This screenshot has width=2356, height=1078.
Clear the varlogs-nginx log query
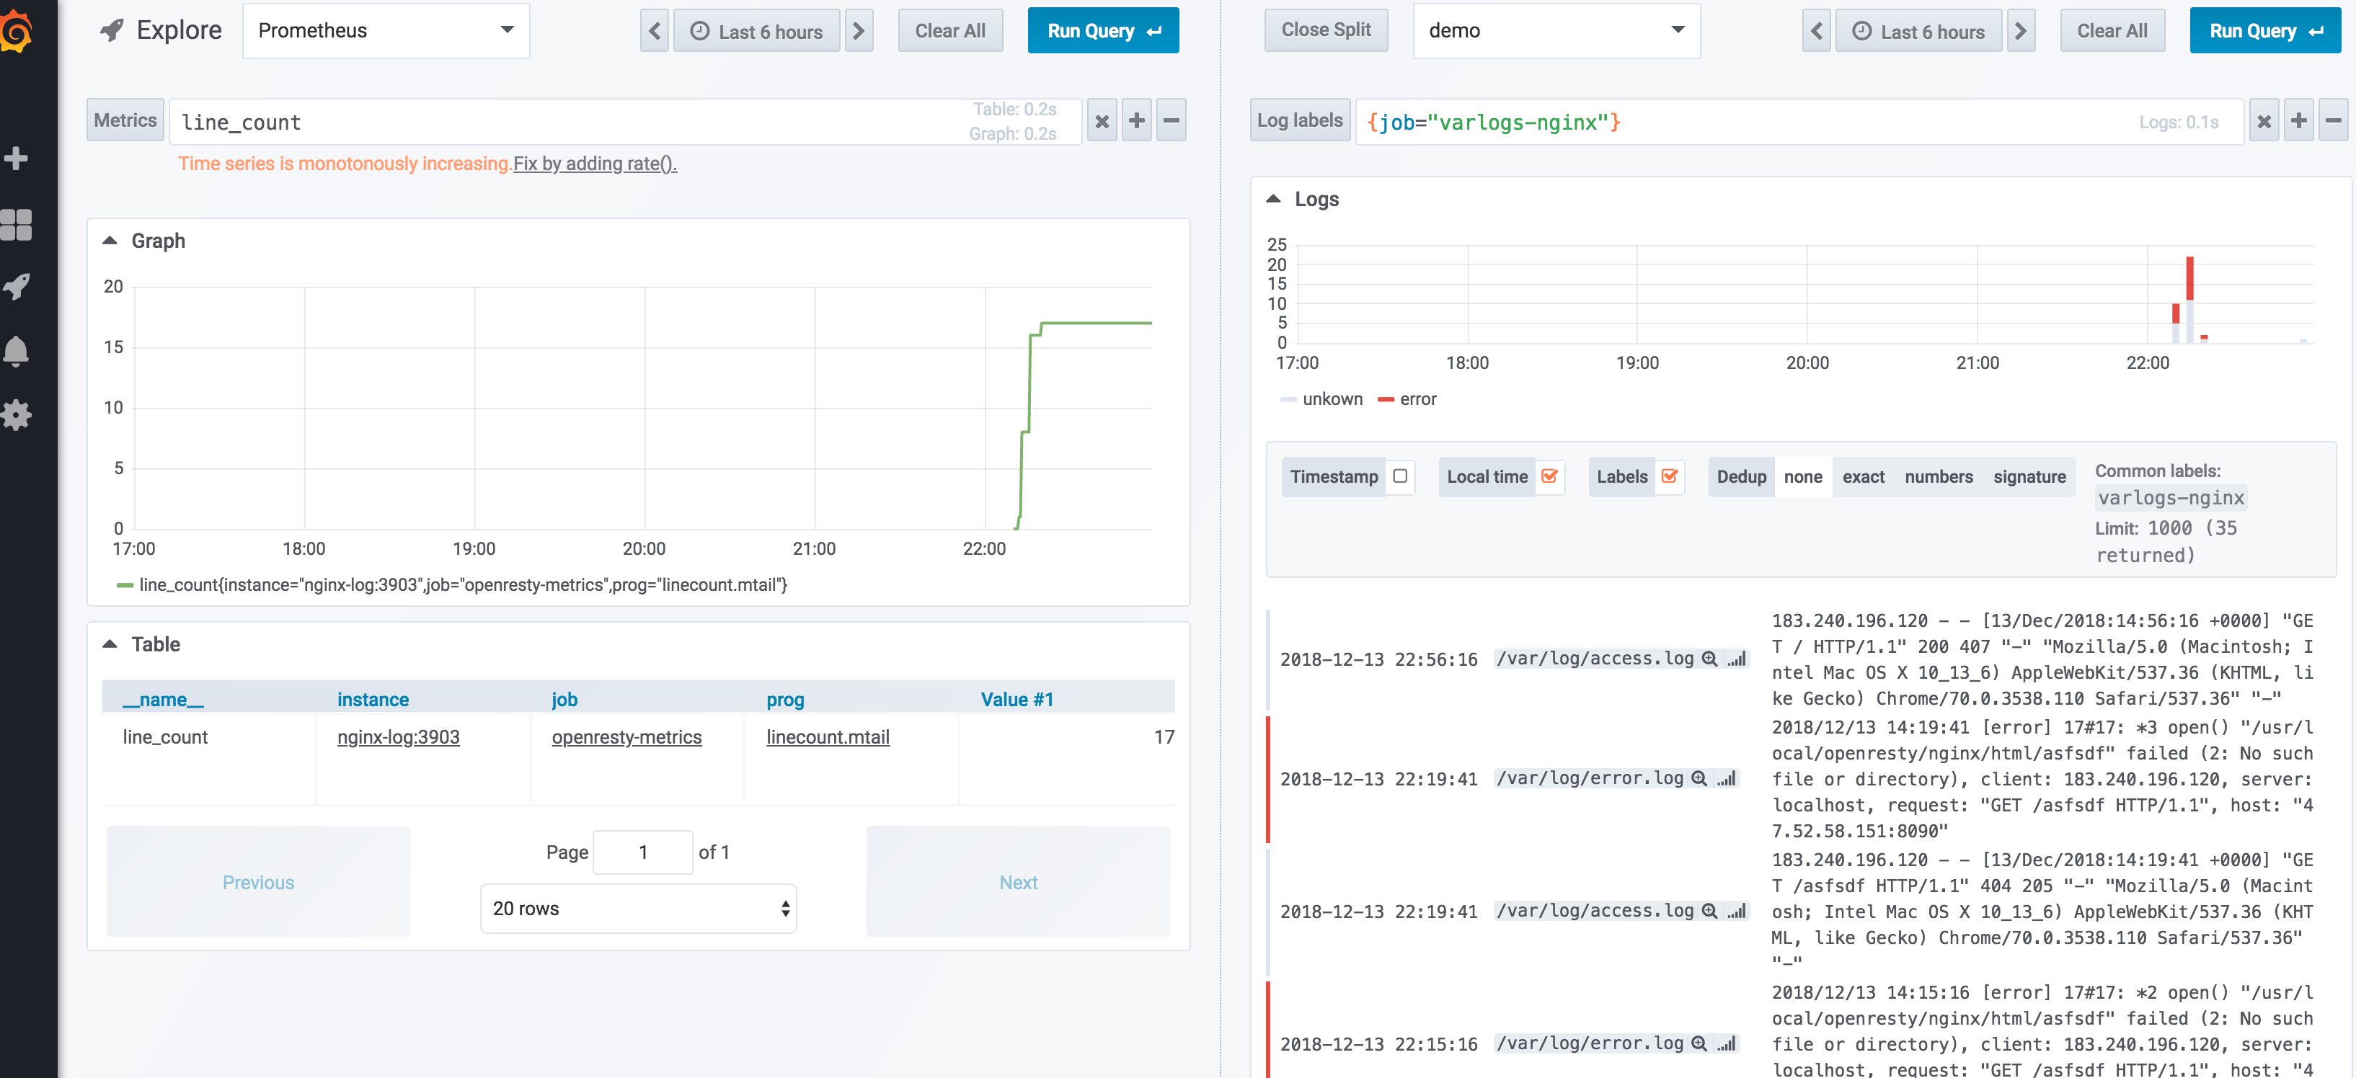pyautogui.click(x=2264, y=120)
